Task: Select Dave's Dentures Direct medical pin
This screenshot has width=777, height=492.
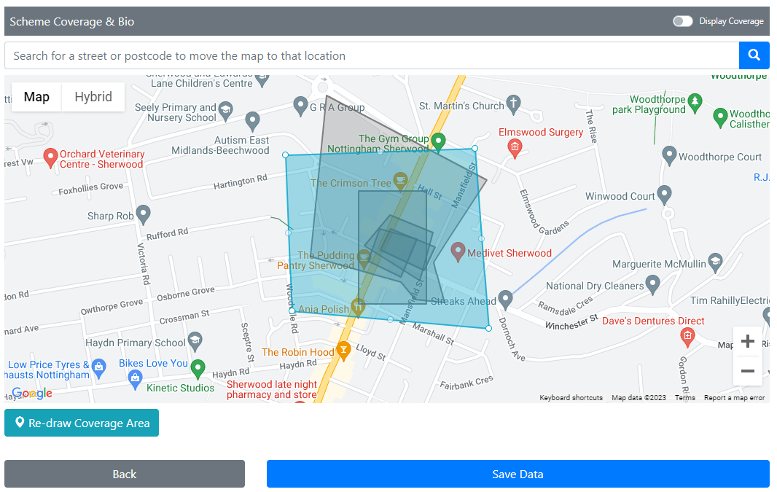Action: tap(687, 337)
